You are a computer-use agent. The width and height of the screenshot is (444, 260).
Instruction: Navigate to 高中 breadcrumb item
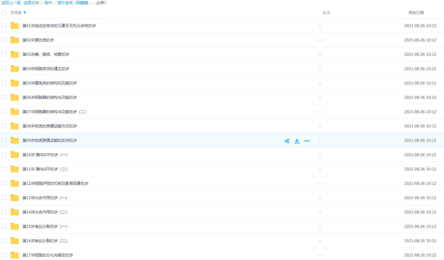[x=48, y=3]
